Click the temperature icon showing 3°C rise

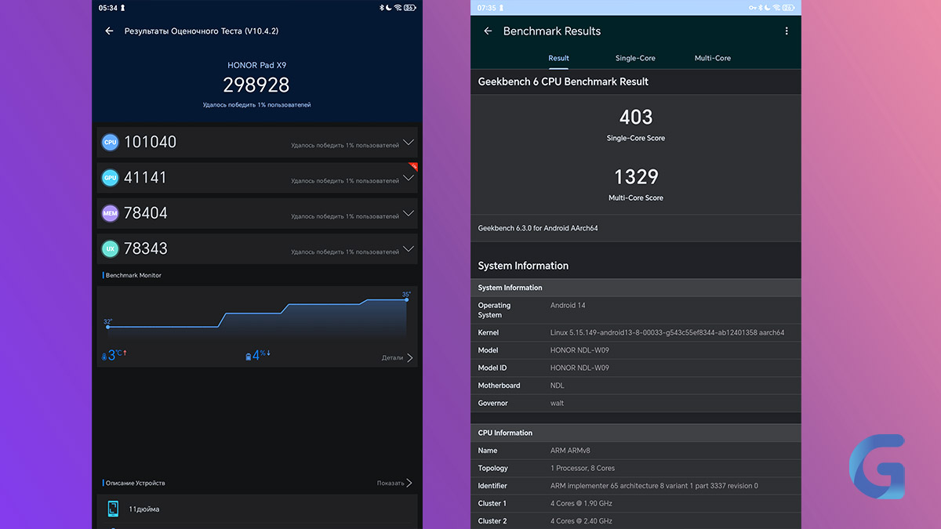click(104, 357)
